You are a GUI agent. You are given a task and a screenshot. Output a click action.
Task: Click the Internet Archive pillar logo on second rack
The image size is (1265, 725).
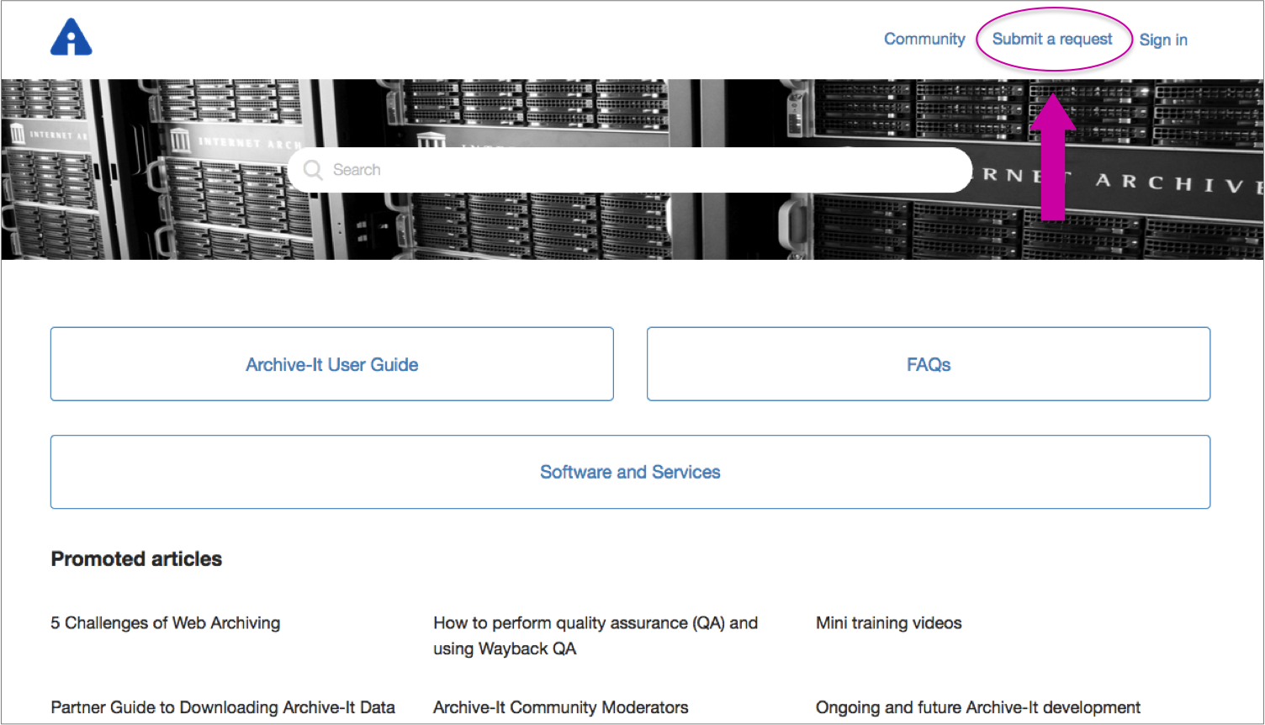point(180,140)
